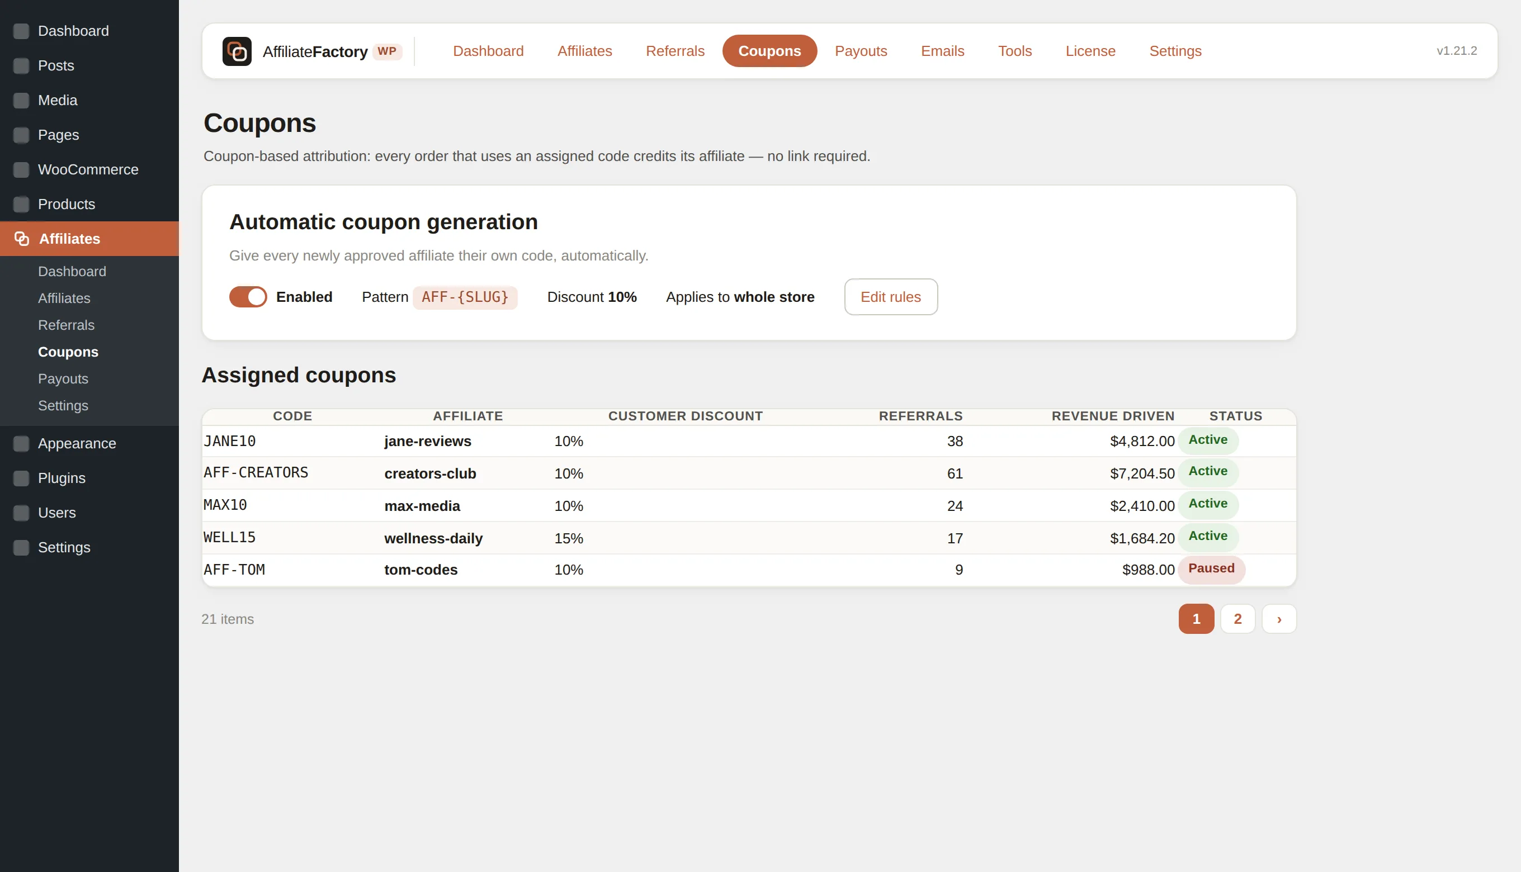This screenshot has height=872, width=1521.
Task: Open Coupons submenu item in sidebar
Action: 68,352
